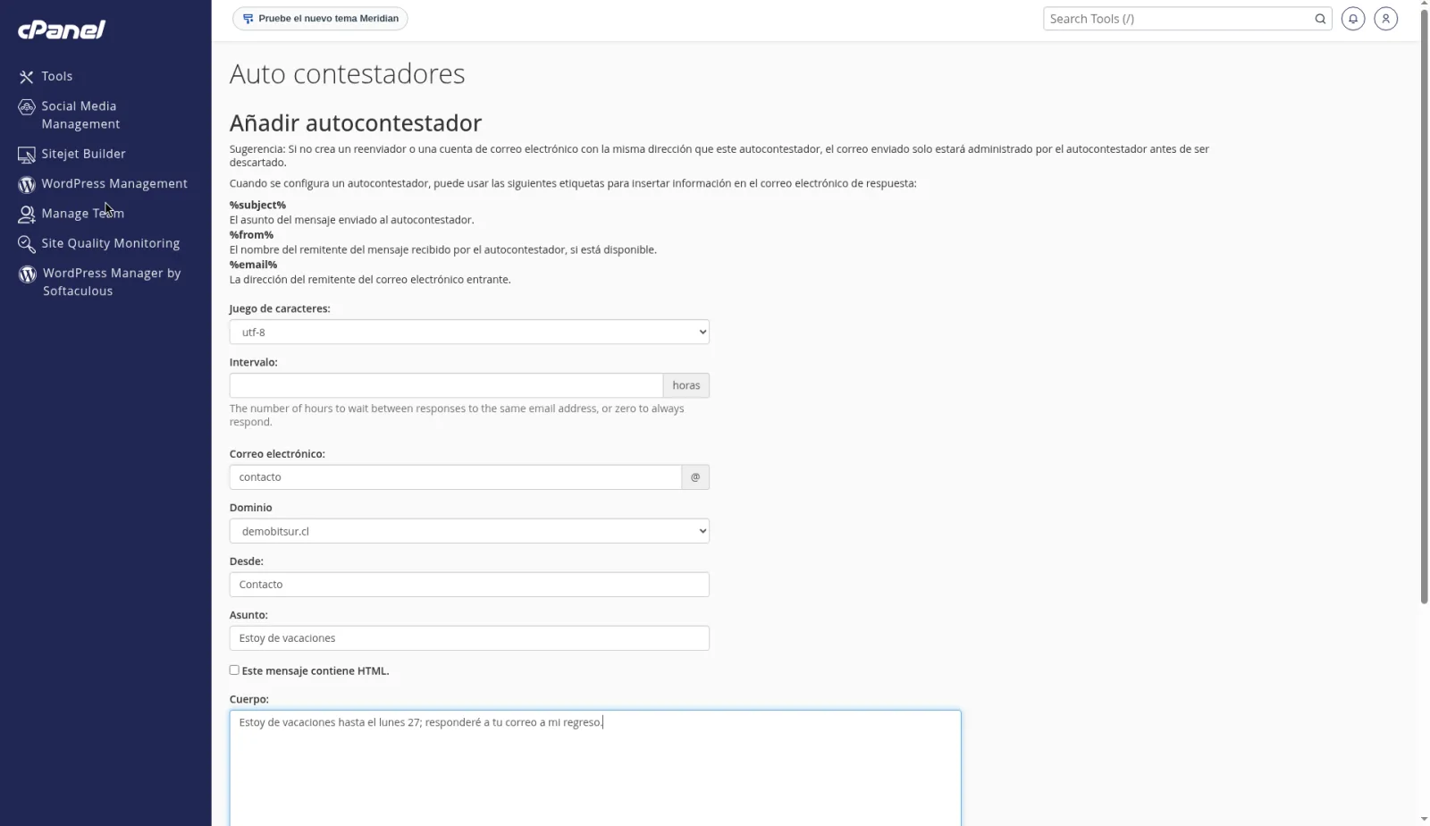Screen dimensions: 1430x826
Task: Open Social Media Management menu item
Action: click(x=80, y=115)
